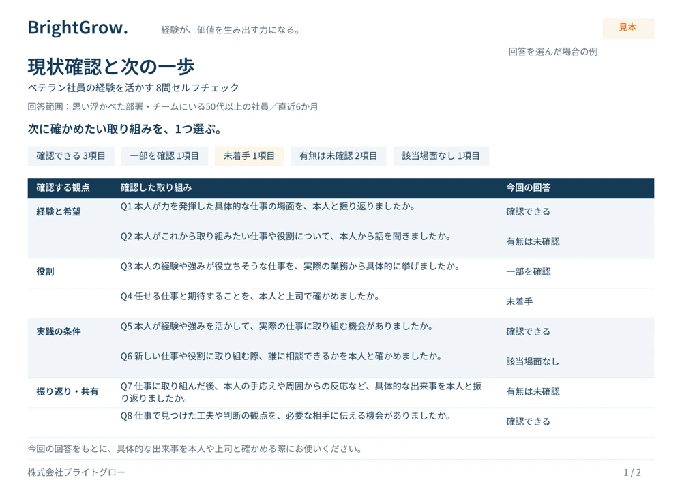This screenshot has width=682, height=482.
Task: Click the Q6 answer 該当場面なし
Action: coord(533,361)
